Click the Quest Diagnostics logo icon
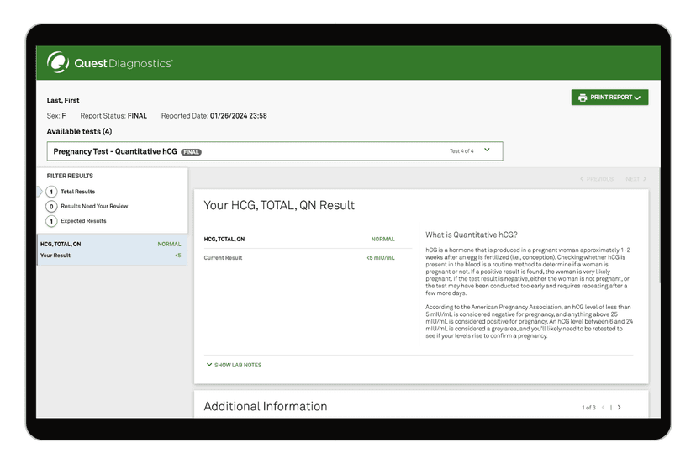Viewport: 696px width, 464px height. (57, 62)
